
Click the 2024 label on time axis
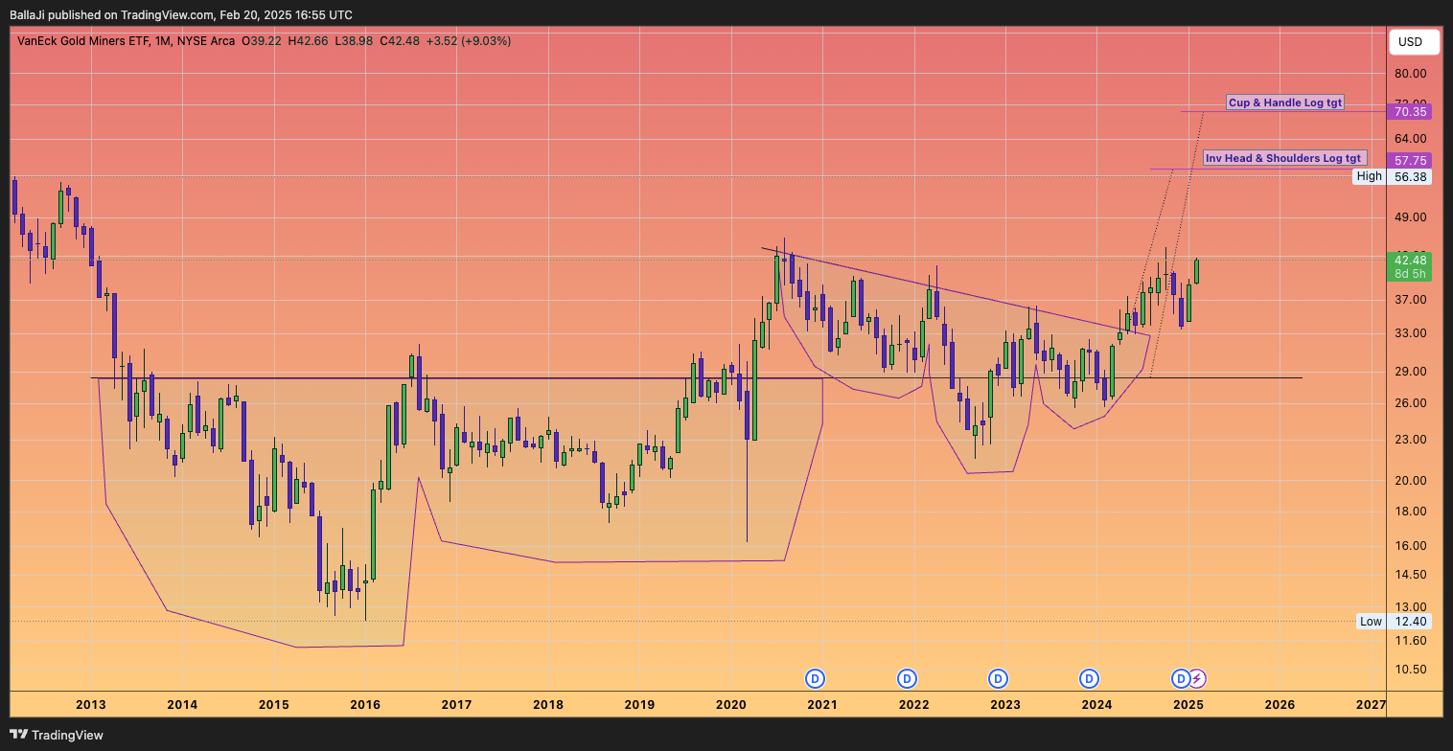(1096, 705)
